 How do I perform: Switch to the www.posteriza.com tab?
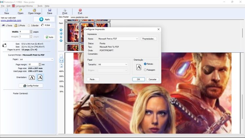[x=79, y=17]
